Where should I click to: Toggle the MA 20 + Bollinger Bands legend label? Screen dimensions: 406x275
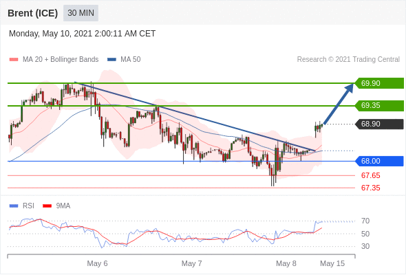(61, 60)
